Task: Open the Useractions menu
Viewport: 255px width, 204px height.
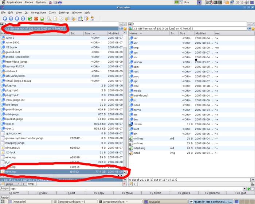Action: point(39,12)
